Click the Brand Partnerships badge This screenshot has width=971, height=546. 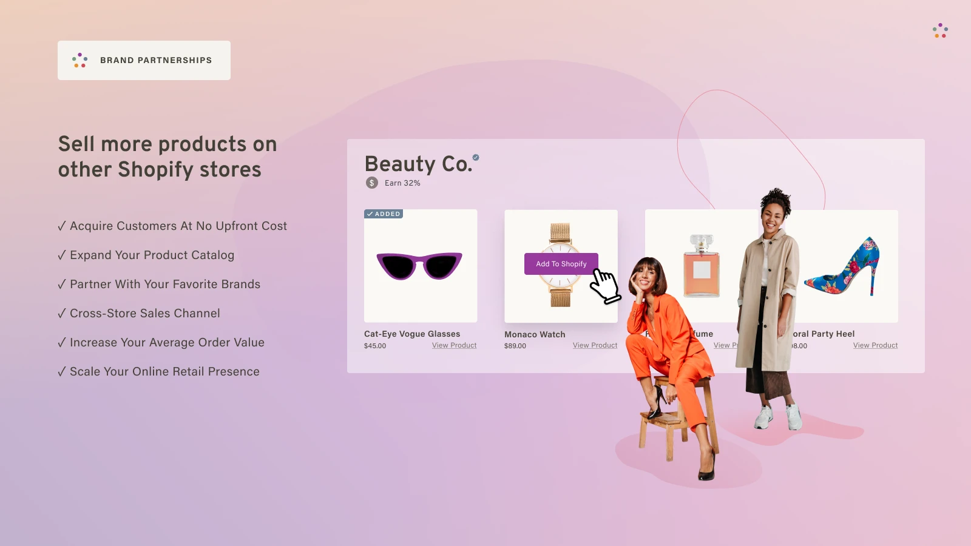click(144, 60)
